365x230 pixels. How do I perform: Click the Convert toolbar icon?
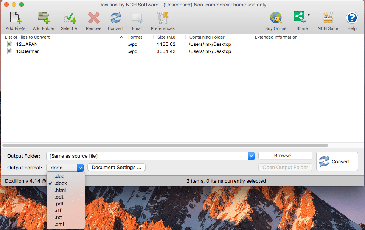pos(116,18)
